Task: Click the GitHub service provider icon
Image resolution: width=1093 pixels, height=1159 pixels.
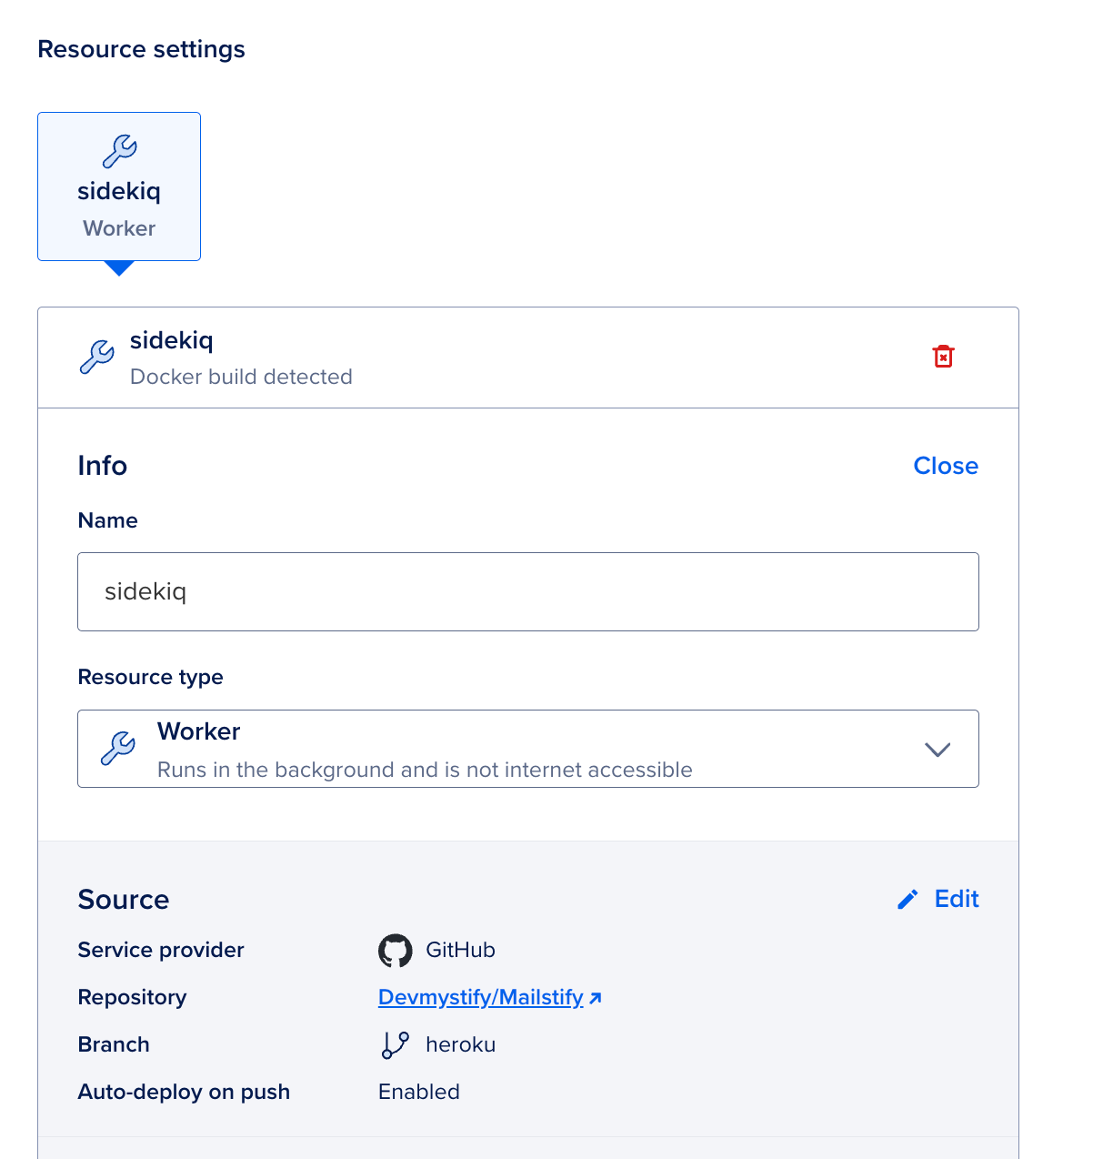Action: tap(396, 950)
